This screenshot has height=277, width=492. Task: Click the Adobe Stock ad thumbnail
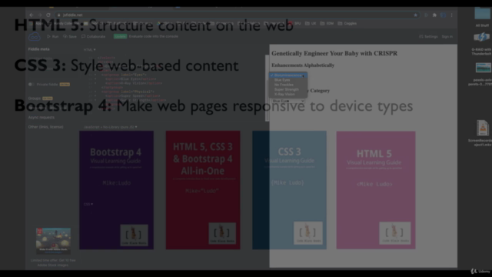(x=53, y=241)
